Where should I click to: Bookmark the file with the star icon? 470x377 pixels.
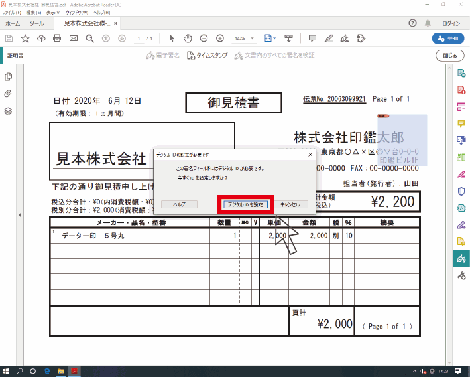click(25, 38)
